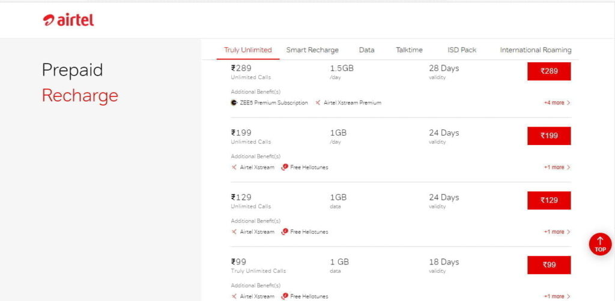Click Recharge heading in red
Image resolution: width=615 pixels, height=301 pixels.
[80, 95]
